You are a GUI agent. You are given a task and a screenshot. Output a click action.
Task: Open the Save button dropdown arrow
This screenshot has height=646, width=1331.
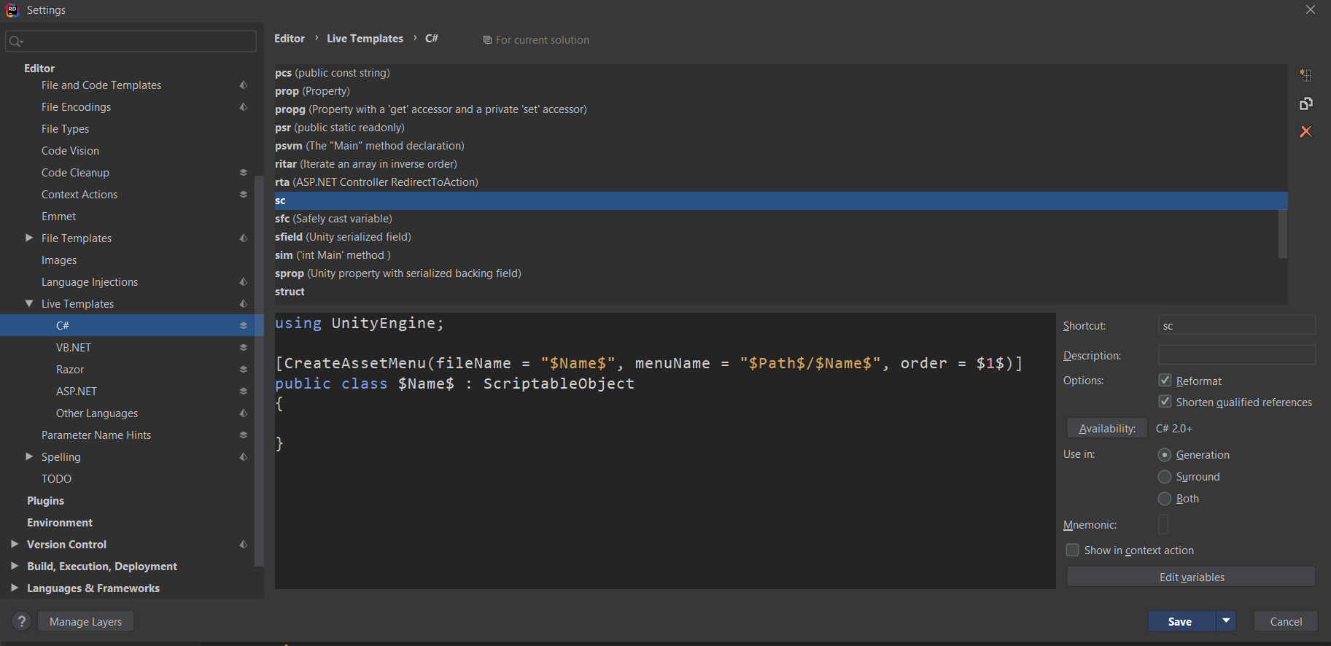coord(1226,621)
